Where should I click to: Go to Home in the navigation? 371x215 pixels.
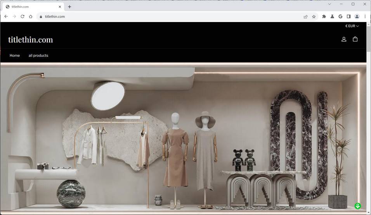(x=15, y=55)
